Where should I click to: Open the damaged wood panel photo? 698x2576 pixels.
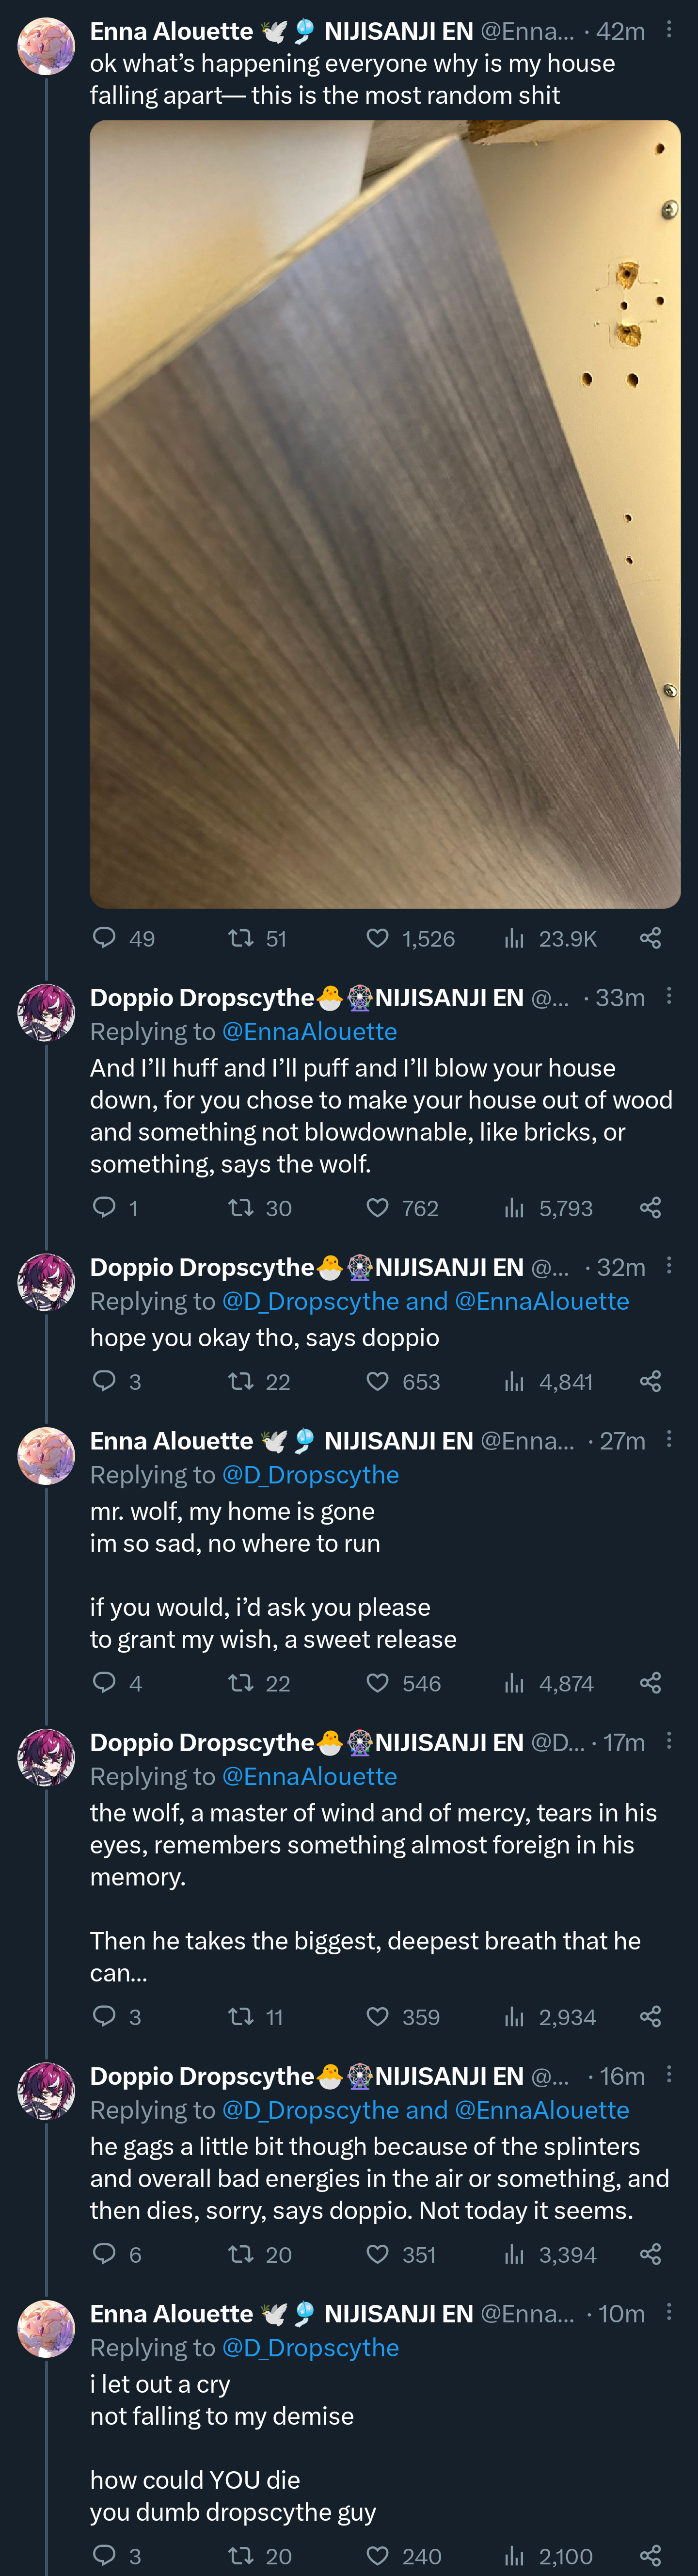(385, 513)
